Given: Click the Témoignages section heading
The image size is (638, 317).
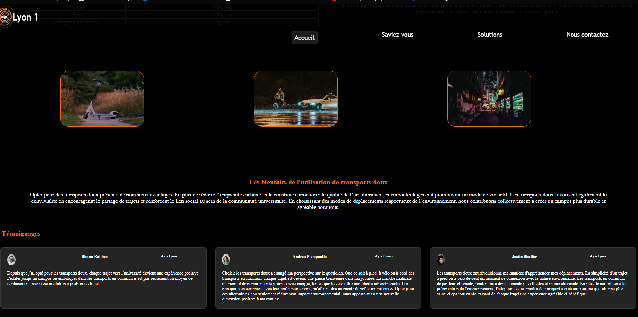Looking at the screenshot, I should pyautogui.click(x=21, y=234).
